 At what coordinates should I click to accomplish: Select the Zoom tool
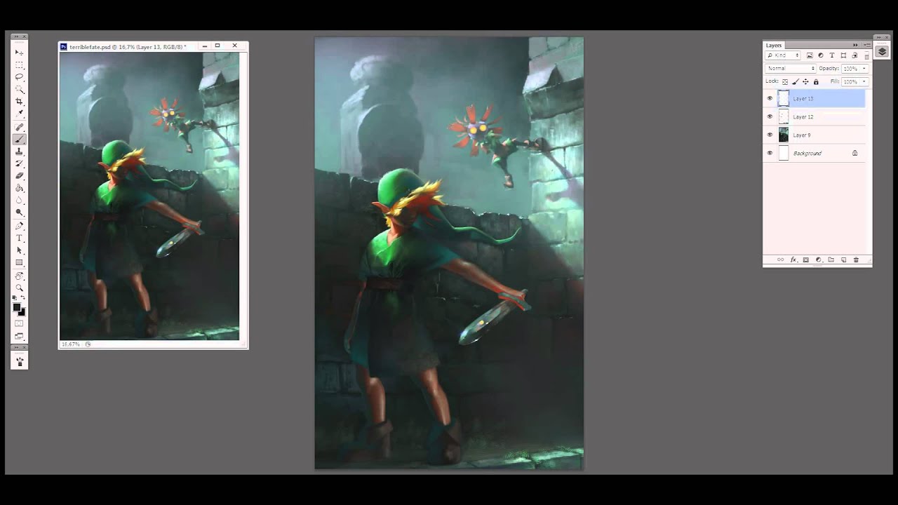tap(20, 288)
